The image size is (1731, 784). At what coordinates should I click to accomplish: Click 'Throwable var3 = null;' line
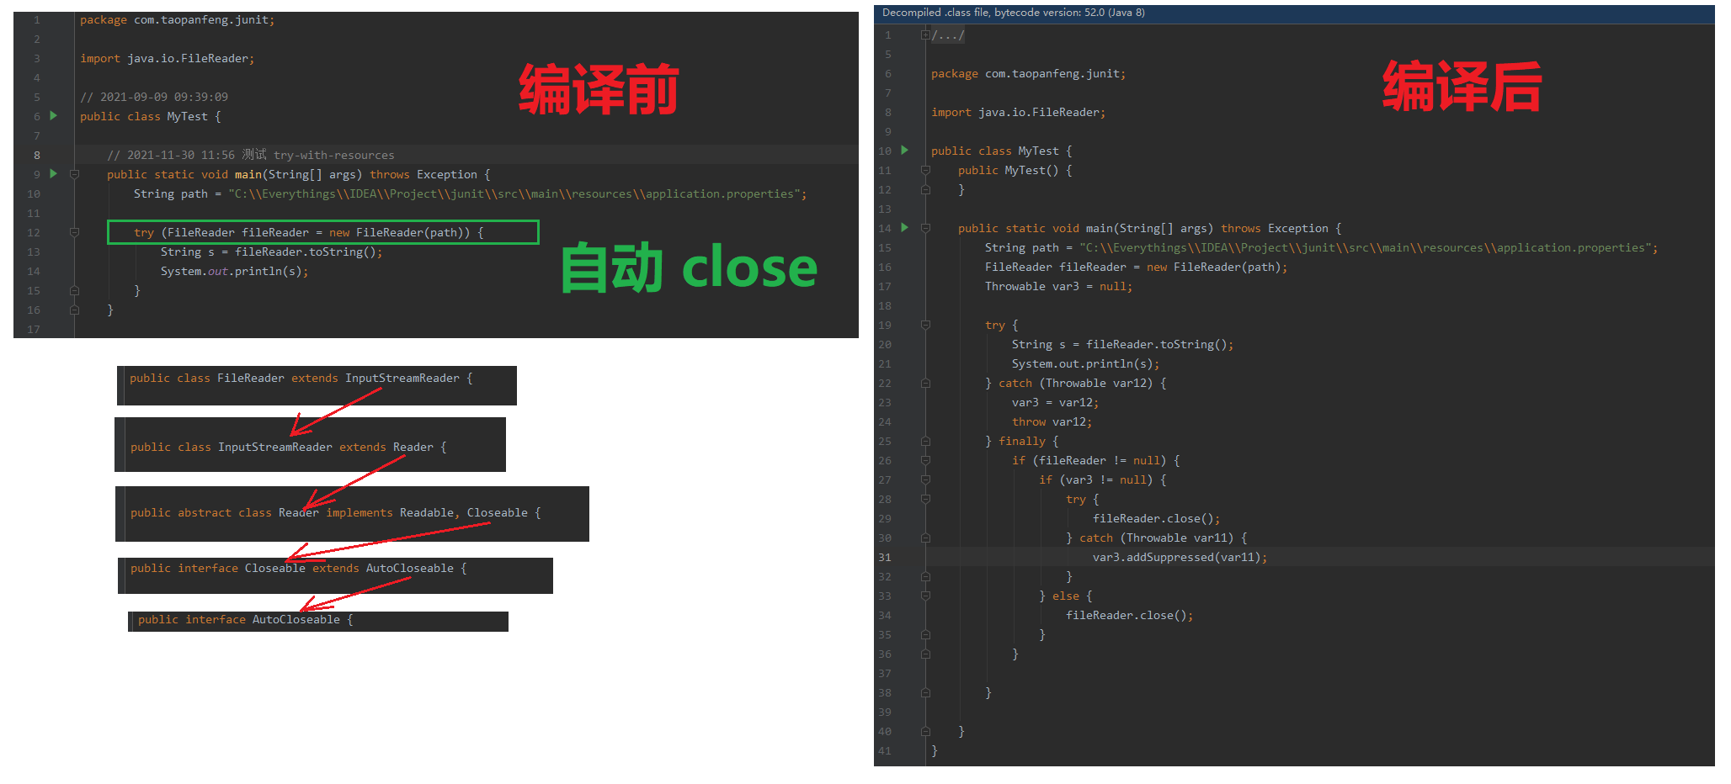pyautogui.click(x=1058, y=286)
